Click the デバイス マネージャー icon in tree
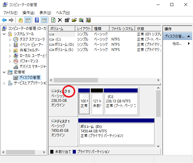The width and height of the screenshot is (193, 163). (16, 67)
